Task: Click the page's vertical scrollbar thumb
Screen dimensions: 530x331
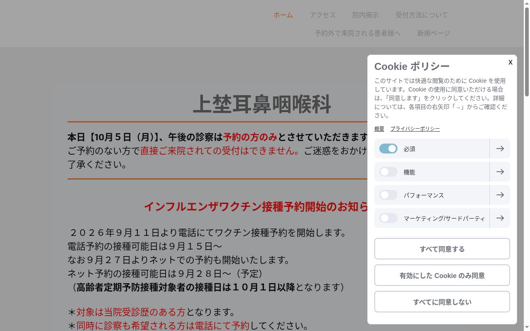Action: click(527, 52)
